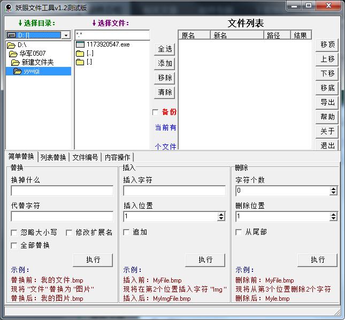
Task: Click the 全选 button
Action: (165, 49)
